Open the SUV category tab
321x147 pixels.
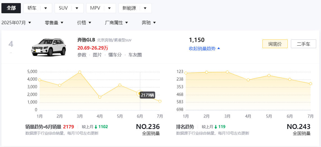(63, 8)
